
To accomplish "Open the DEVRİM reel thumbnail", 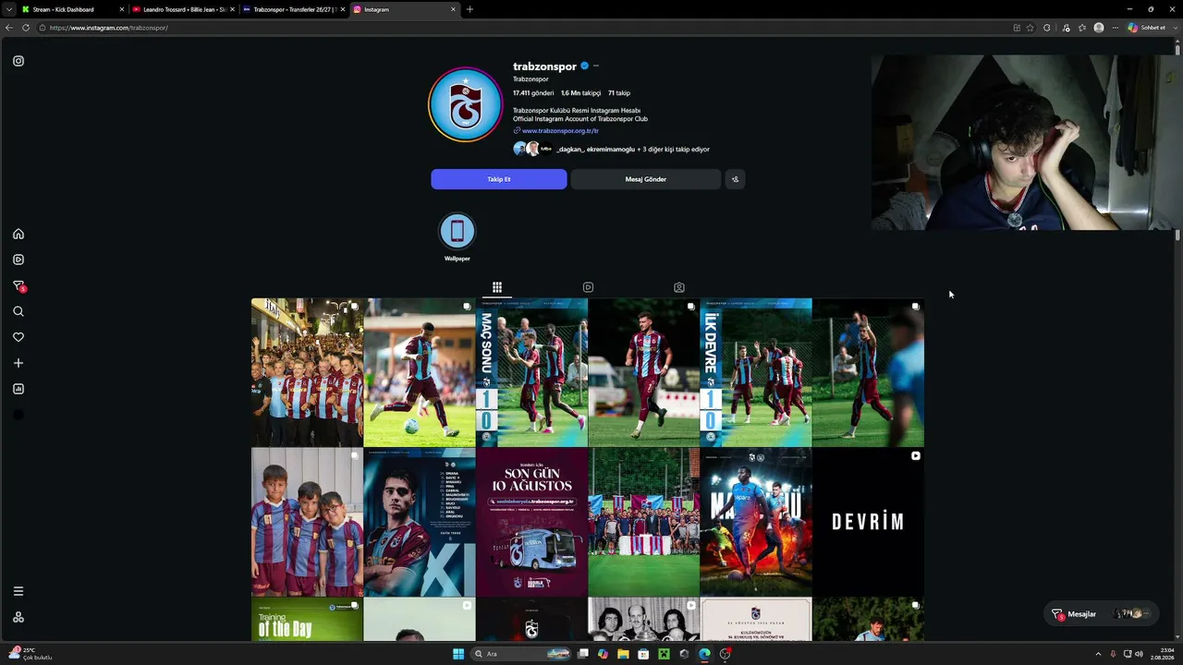I will 869,522.
